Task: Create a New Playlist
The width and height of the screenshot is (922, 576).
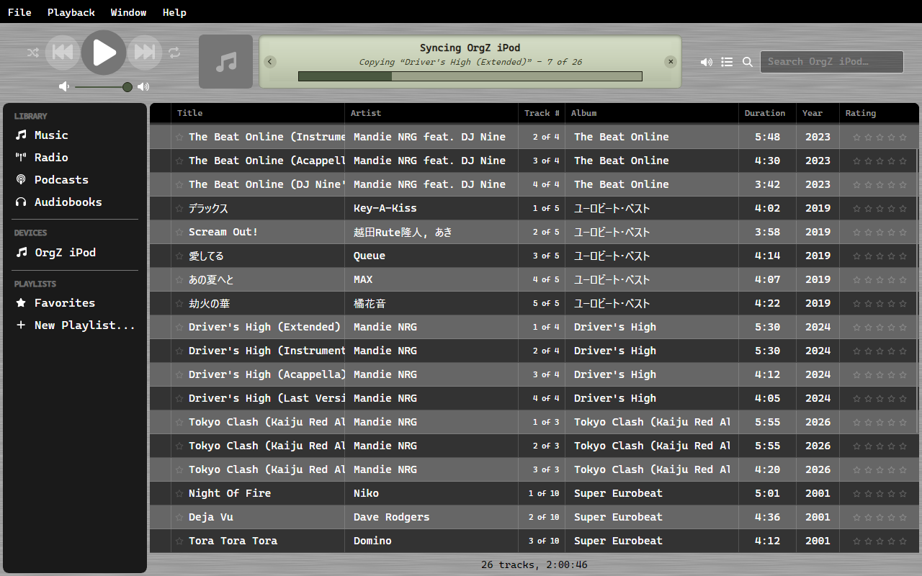Action: coord(76,325)
